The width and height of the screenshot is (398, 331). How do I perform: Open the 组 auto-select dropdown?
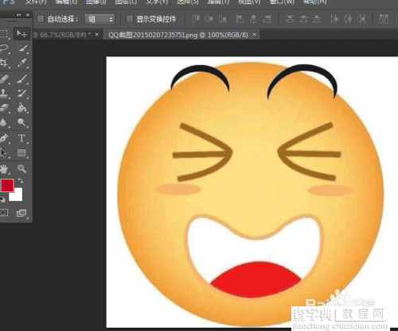click(x=99, y=19)
